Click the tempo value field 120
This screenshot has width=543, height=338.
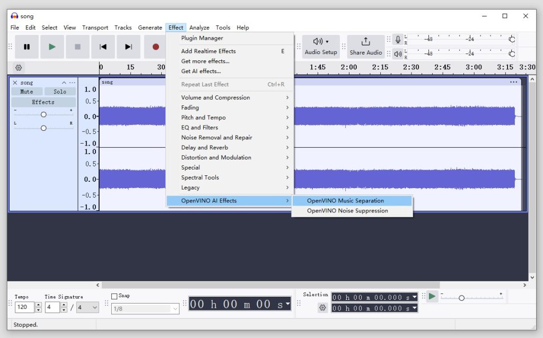pyautogui.click(x=25, y=307)
